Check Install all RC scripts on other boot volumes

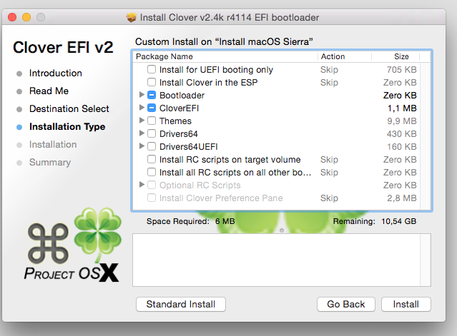152,172
